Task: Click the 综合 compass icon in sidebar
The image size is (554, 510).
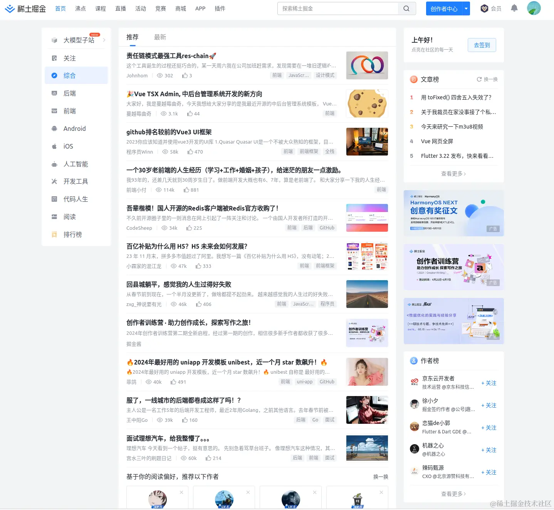Action: 54,75
